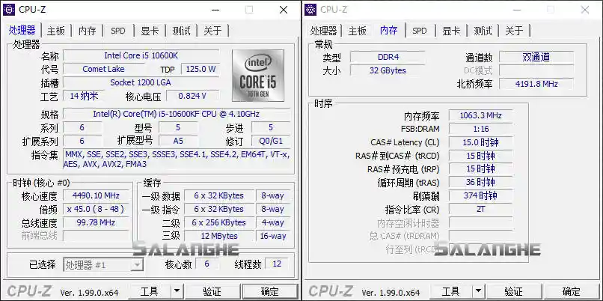Click CPU-Z app icon in right window title bar

(x=310, y=10)
